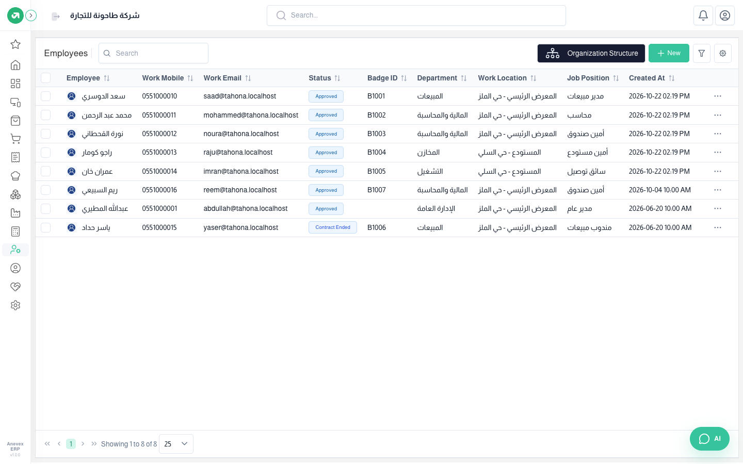Viewport: 743px width, 464px height.
Task: Go to the Home sidebar icon
Action: [x=15, y=65]
